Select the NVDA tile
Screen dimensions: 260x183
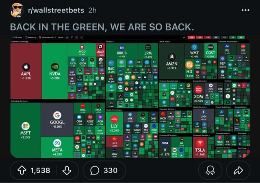(x=55, y=71)
